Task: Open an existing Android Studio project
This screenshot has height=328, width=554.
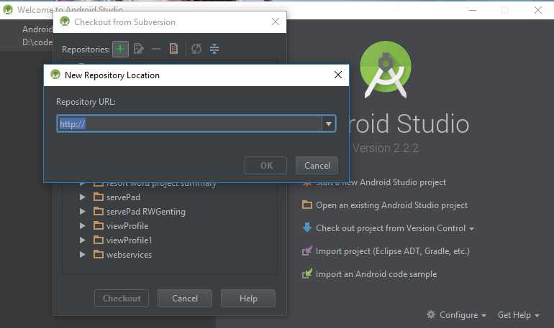Action: click(391, 205)
